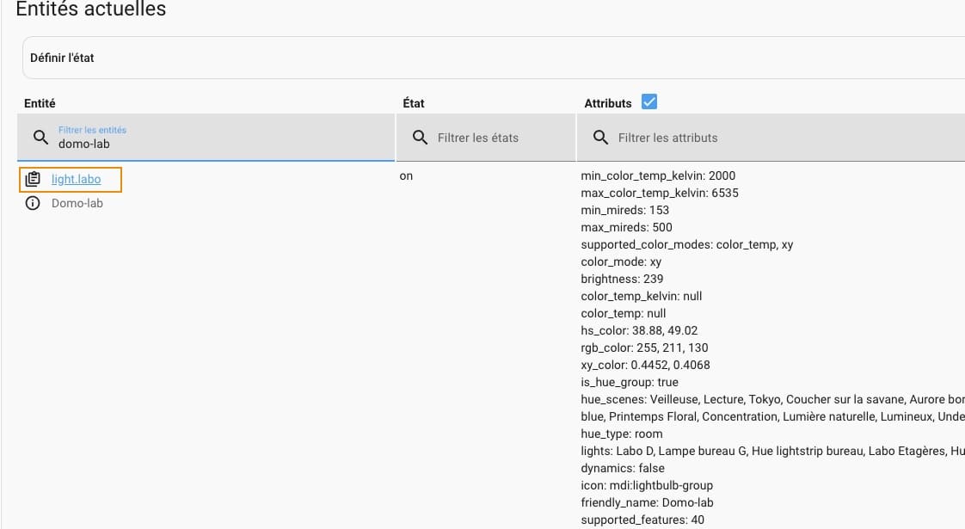Select color_temp_kelvin: null attribute
The width and height of the screenshot is (965, 529).
pyautogui.click(x=642, y=297)
